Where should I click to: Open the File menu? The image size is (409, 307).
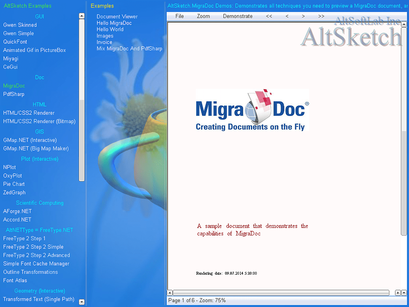coord(179,16)
